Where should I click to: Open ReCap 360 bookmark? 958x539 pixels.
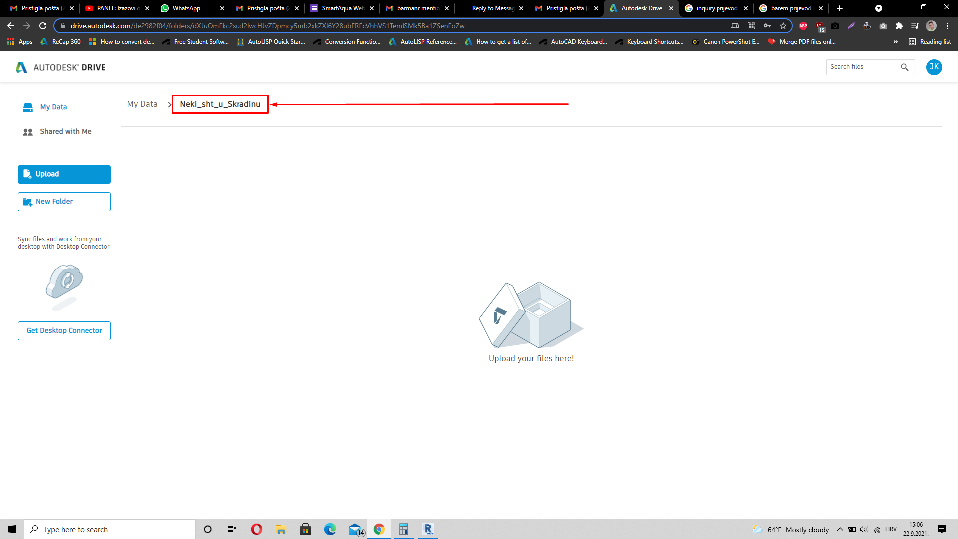[60, 42]
